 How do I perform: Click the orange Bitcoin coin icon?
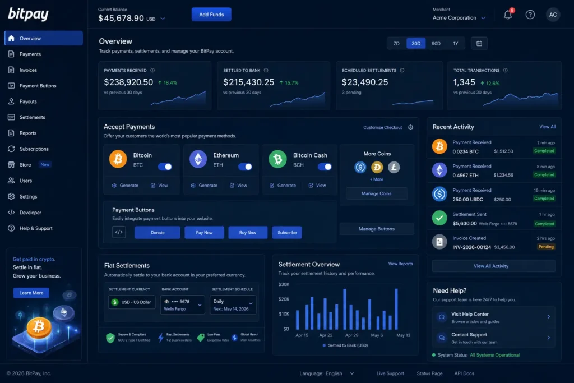click(x=118, y=159)
